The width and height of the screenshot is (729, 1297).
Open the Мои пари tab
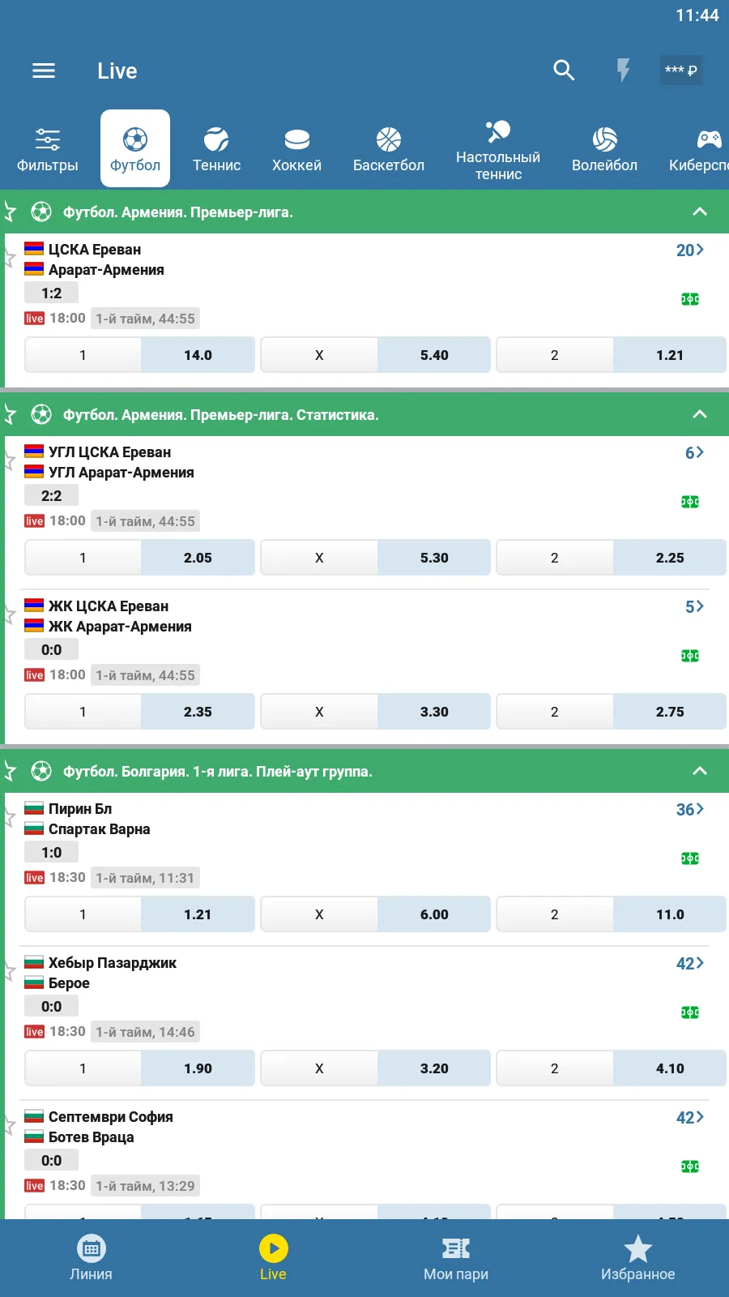point(456,1258)
